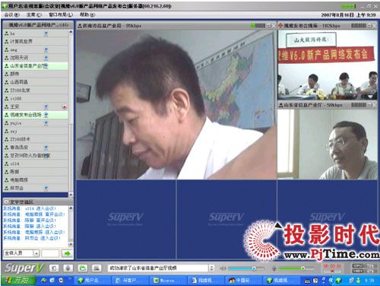380x286 pixels.
Task: Click the chat message input field
Action: coord(50,253)
